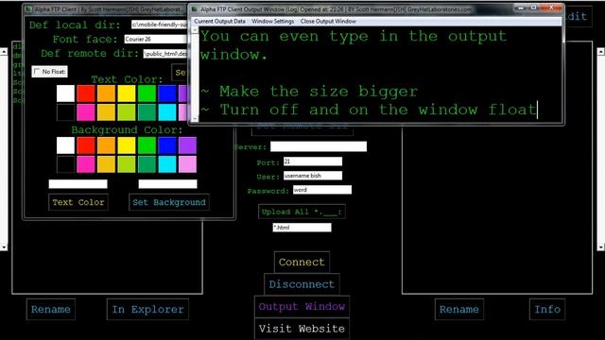Click Close Output Window menu item
Viewport: 605px width, 340px height.
(328, 21)
